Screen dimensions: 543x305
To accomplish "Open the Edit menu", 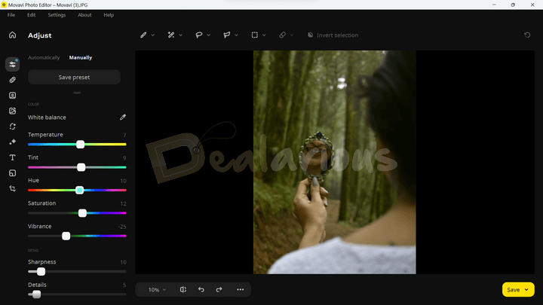I will [32, 15].
